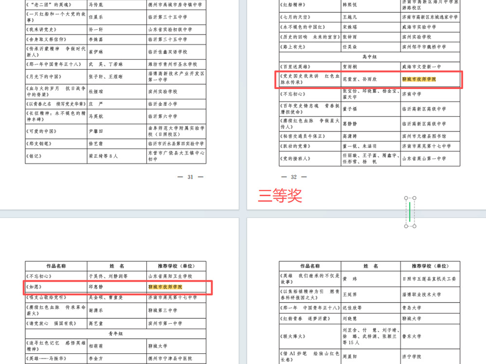
Task: Click the 高中组 section header row
Action: click(369, 56)
